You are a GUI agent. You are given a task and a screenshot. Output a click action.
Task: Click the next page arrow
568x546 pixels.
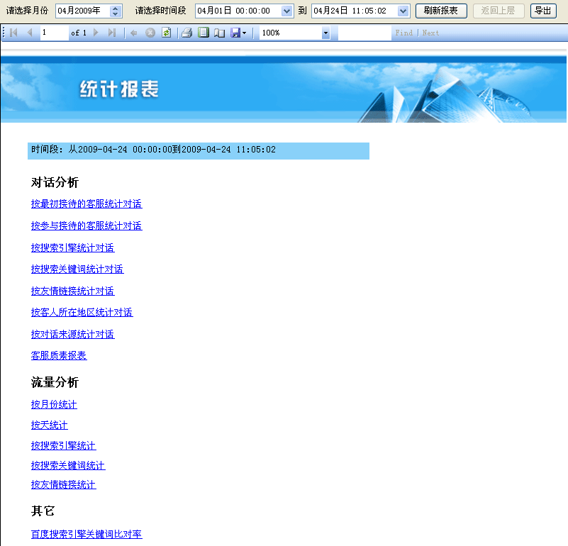pos(96,33)
